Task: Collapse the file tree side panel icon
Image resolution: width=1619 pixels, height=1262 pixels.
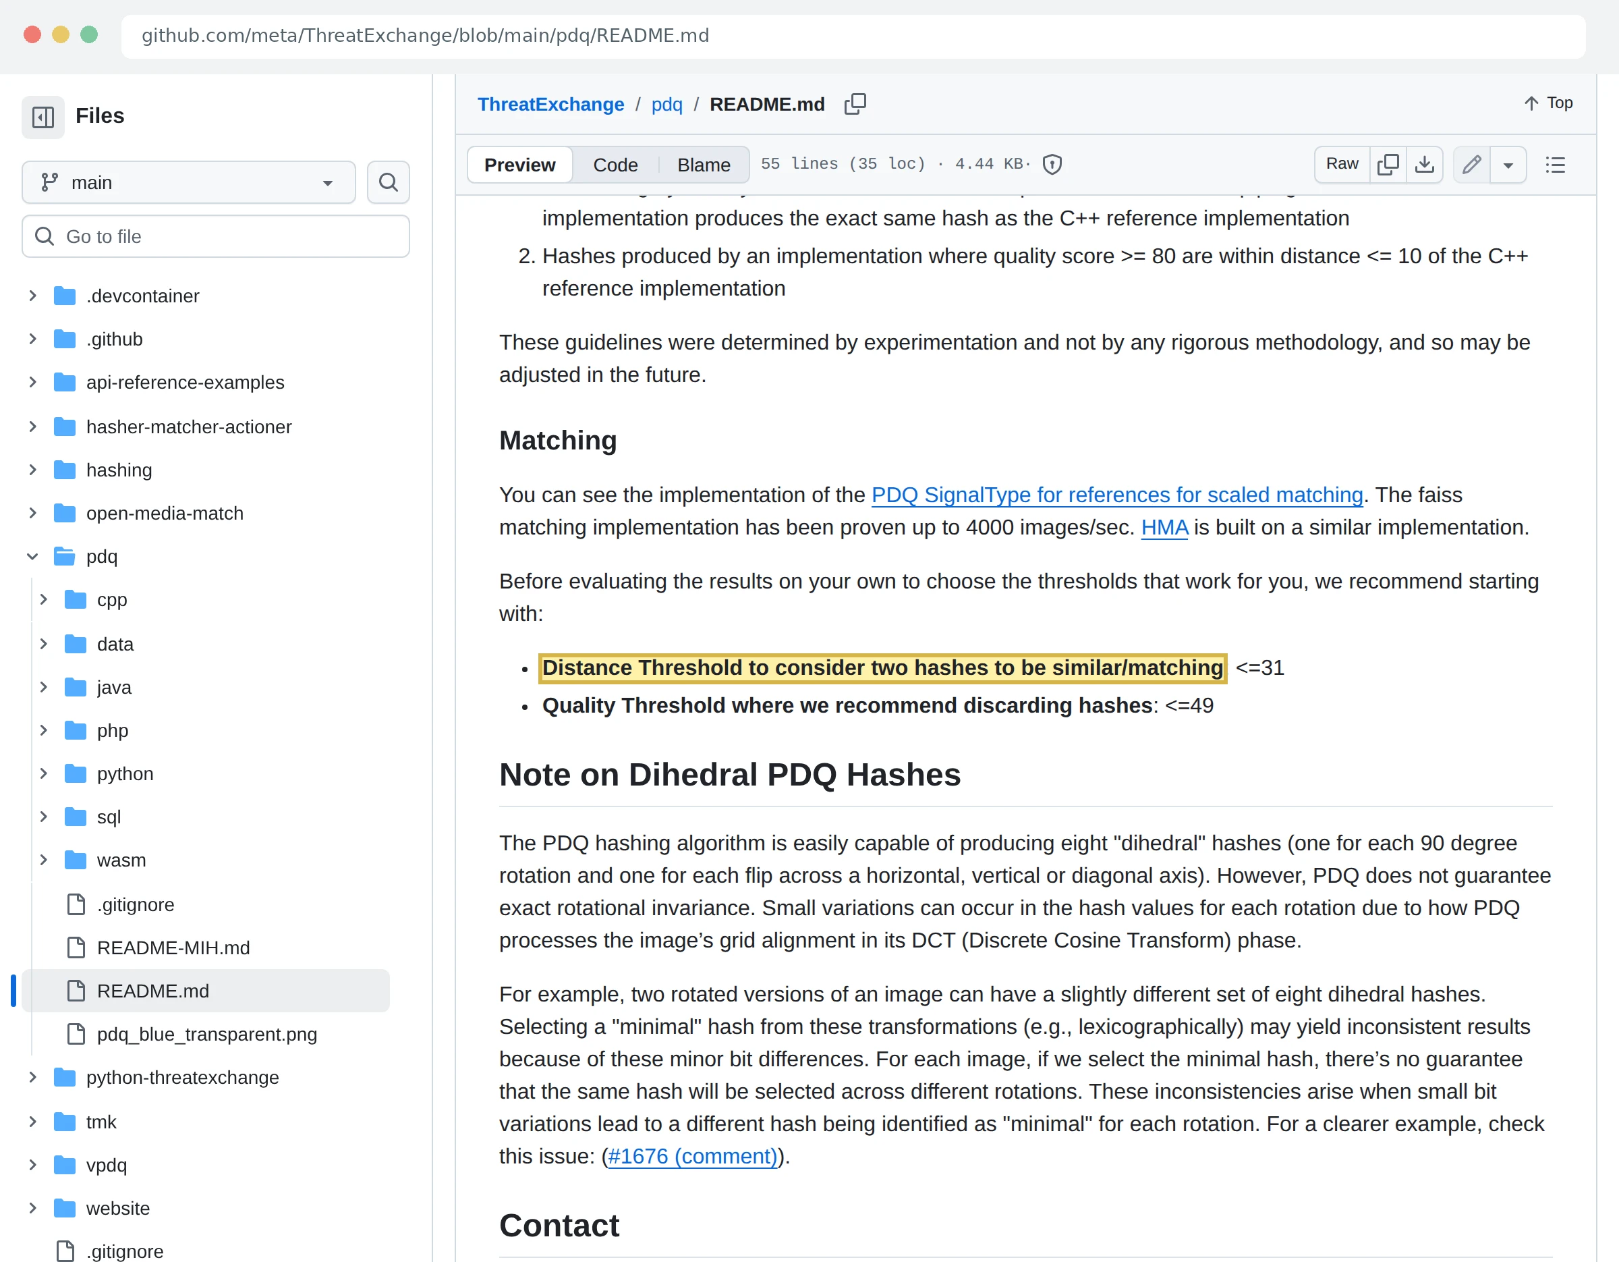Action: click(x=43, y=116)
